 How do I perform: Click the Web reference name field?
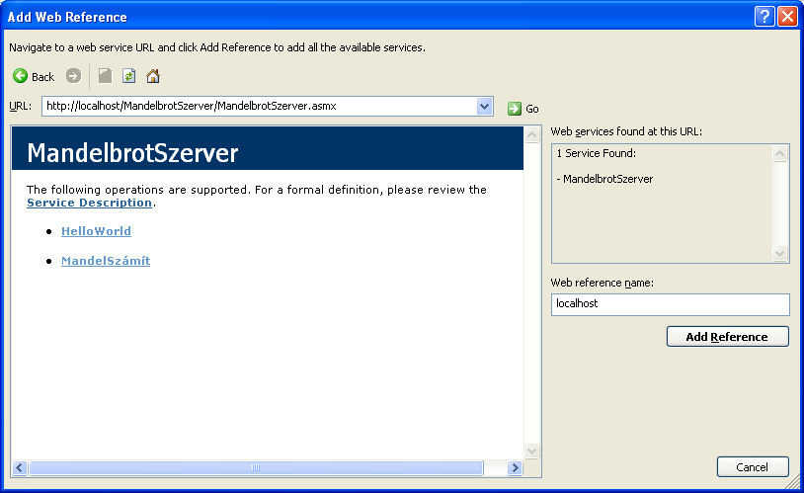[671, 304]
